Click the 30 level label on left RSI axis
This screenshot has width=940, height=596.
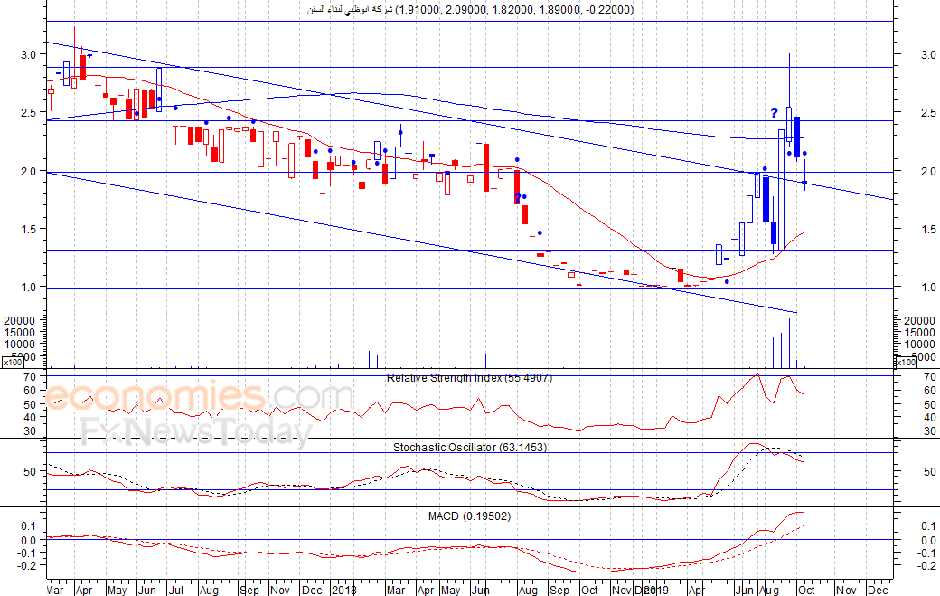click(31, 430)
